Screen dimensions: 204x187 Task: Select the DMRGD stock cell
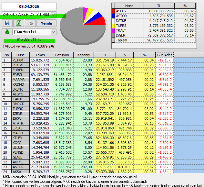point(21,104)
